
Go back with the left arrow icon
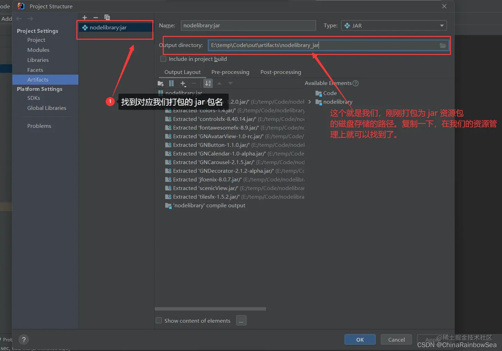point(19,19)
